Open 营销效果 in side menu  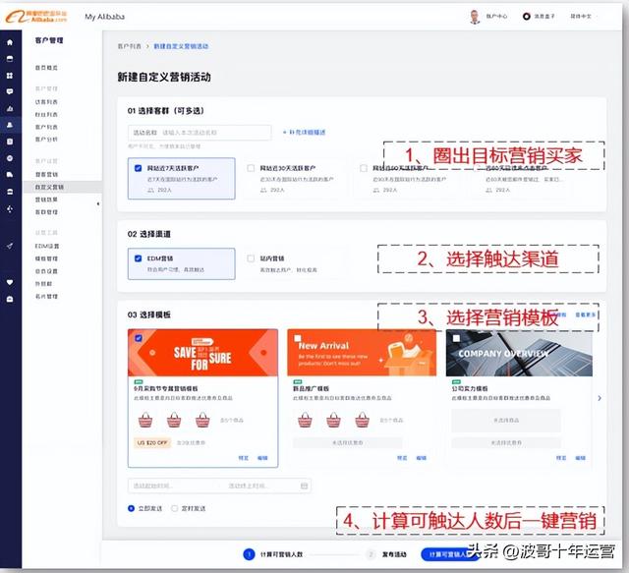point(46,200)
